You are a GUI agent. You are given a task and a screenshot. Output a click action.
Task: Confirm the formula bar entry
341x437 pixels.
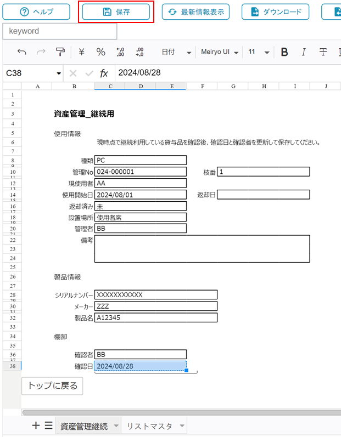90,73
